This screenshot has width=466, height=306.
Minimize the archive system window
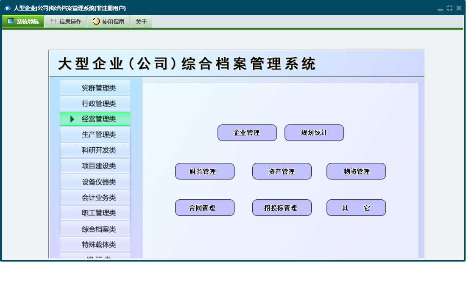pyautogui.click(x=440, y=8)
